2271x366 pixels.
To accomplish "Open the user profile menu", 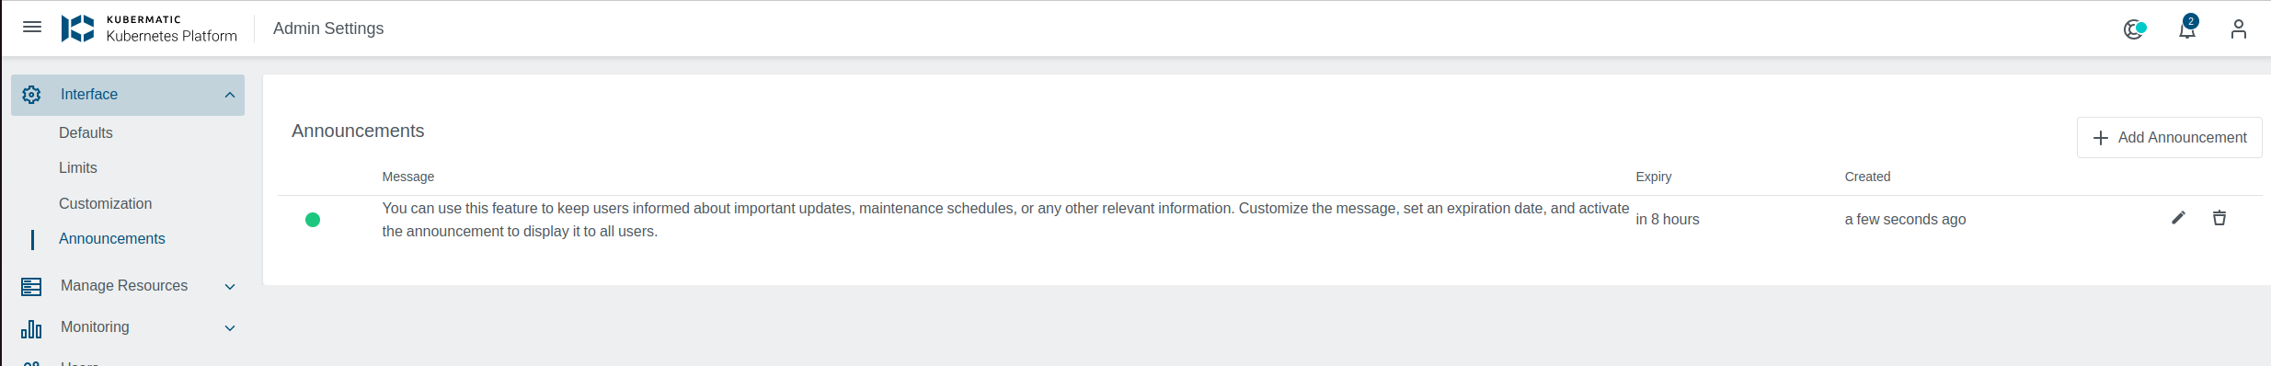I will click(x=2239, y=29).
